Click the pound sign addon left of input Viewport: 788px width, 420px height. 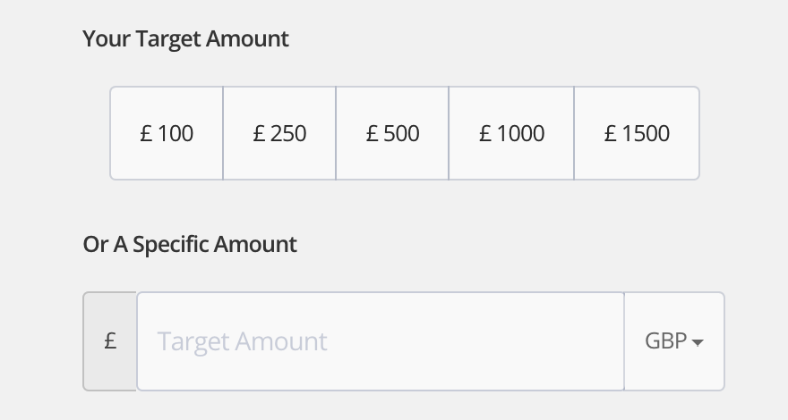click(110, 341)
